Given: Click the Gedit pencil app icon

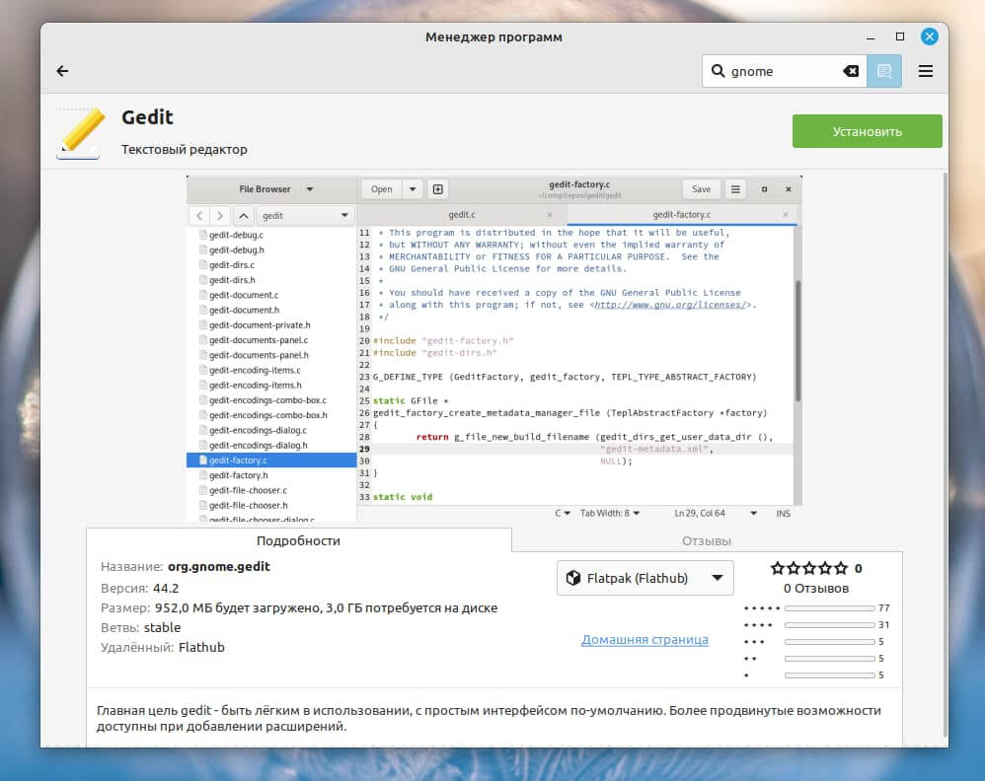Looking at the screenshot, I should coord(80,133).
